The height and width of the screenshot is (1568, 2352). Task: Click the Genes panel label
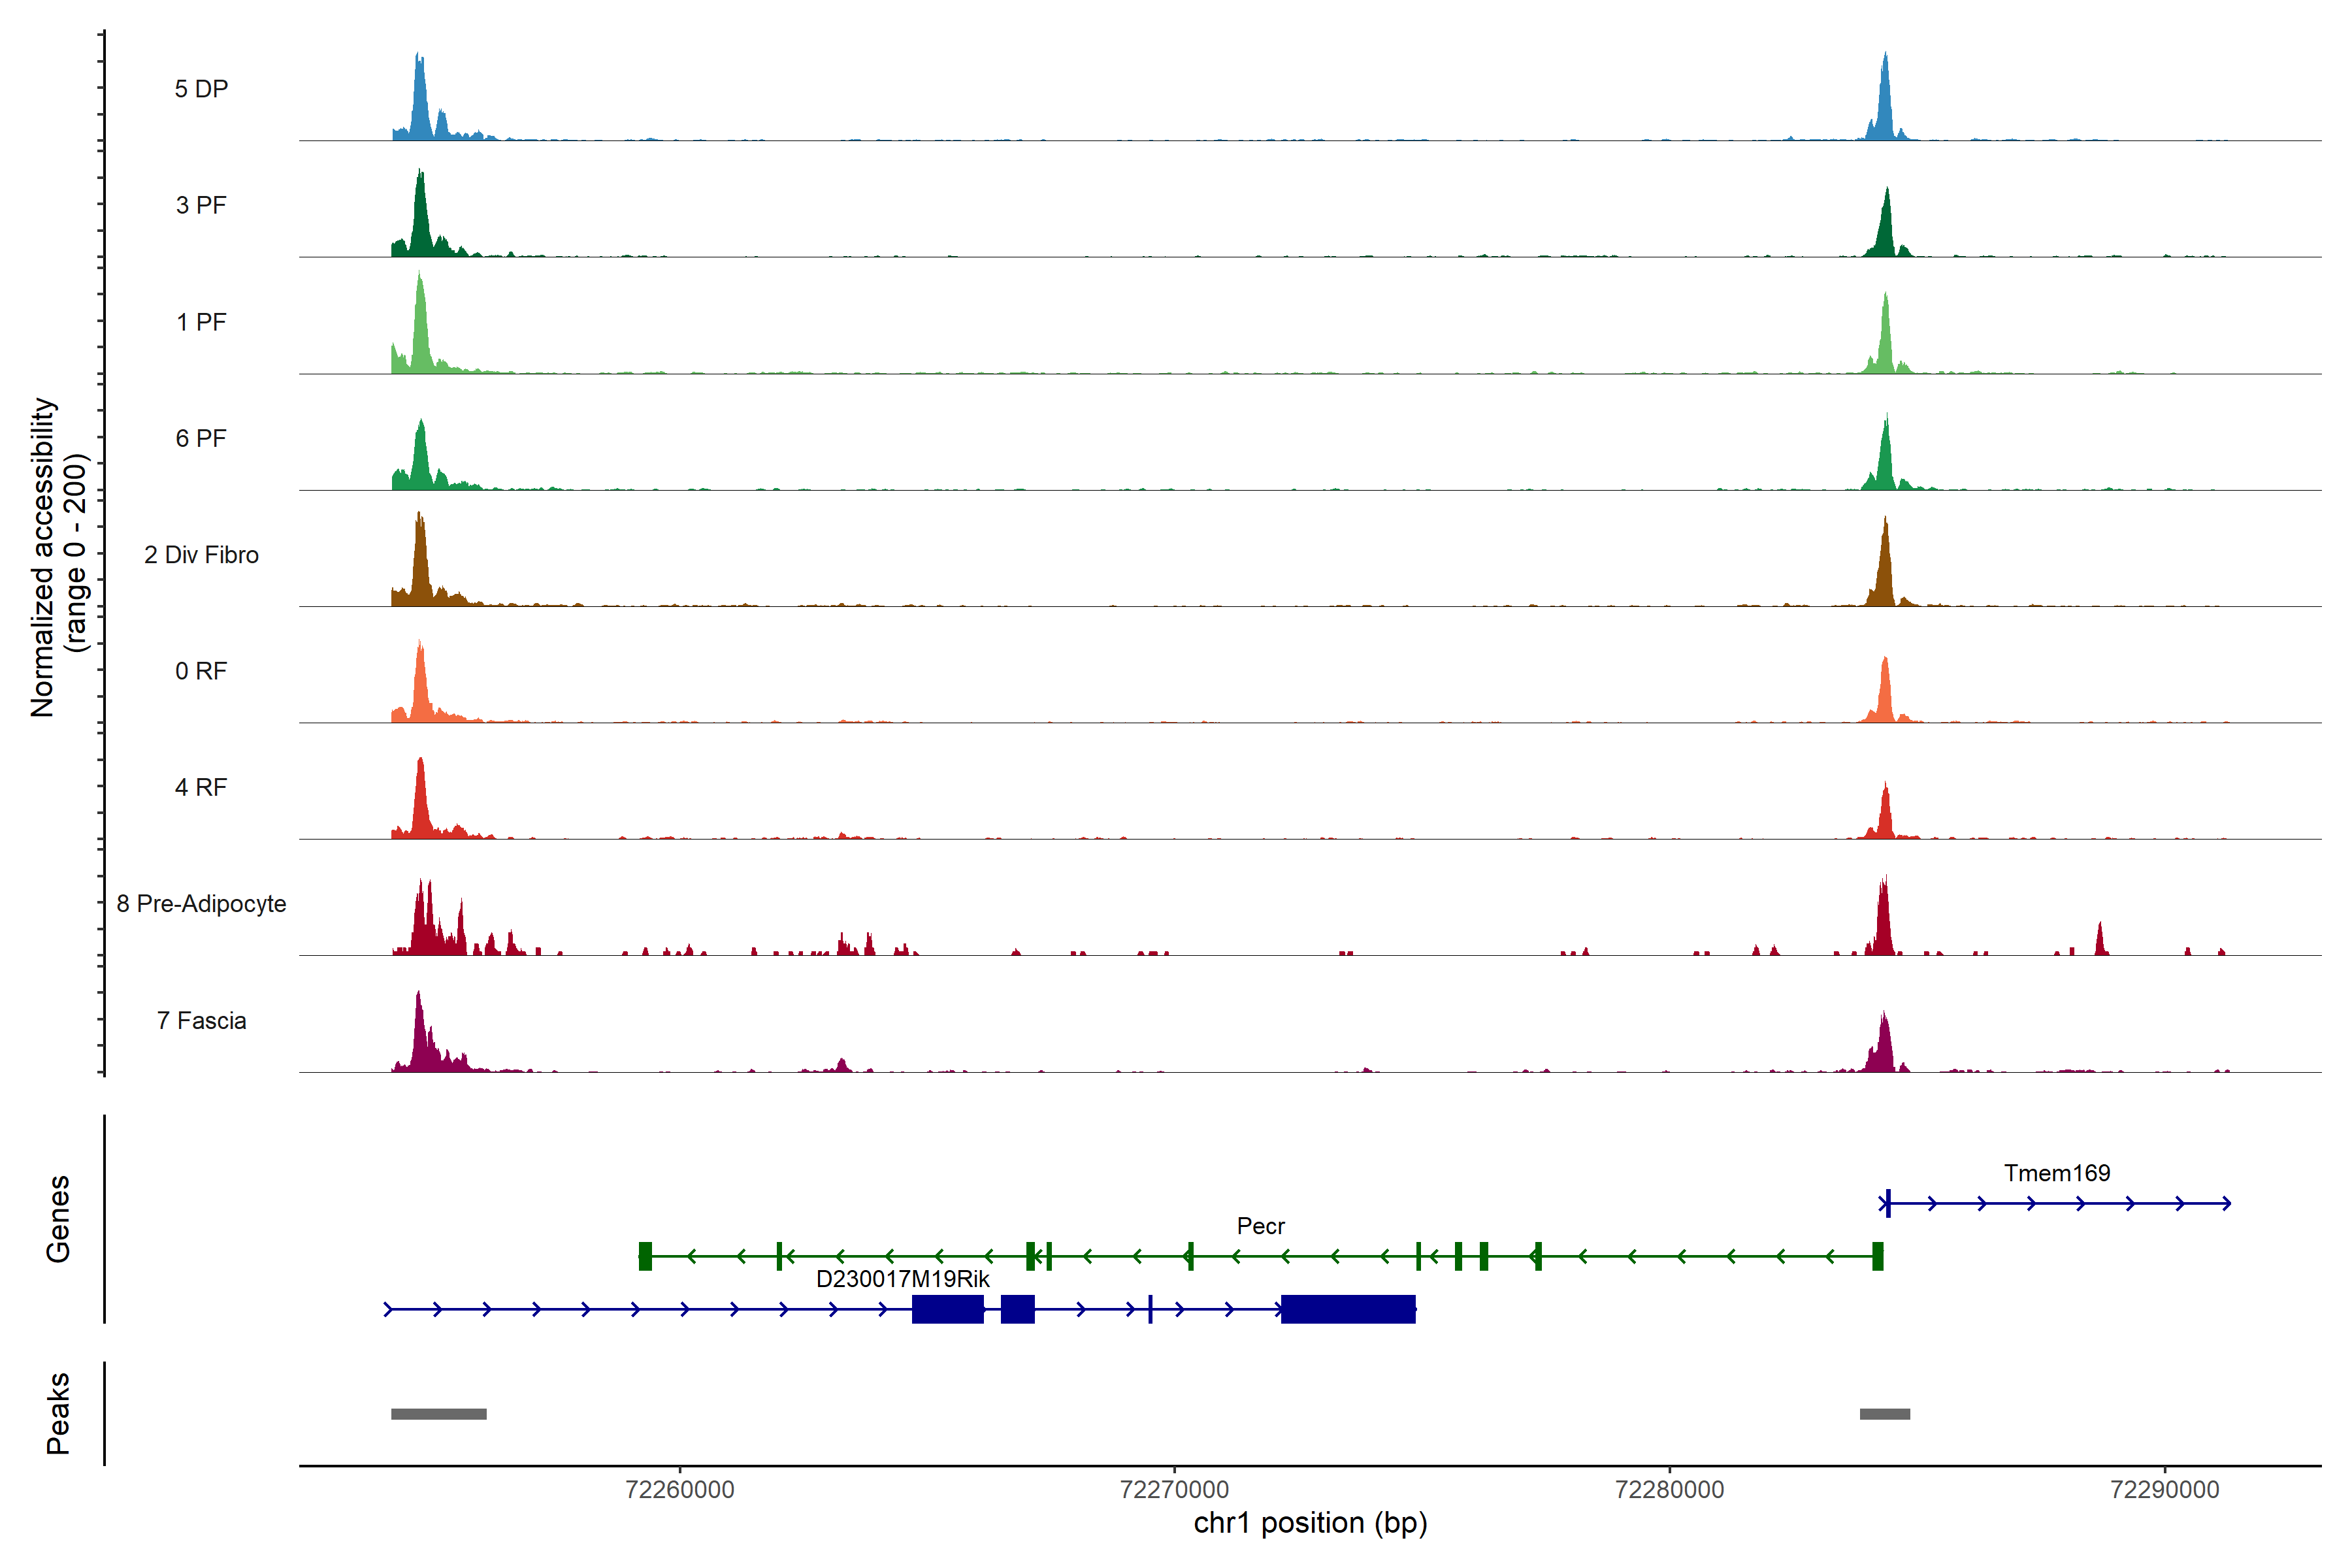(x=58, y=1219)
